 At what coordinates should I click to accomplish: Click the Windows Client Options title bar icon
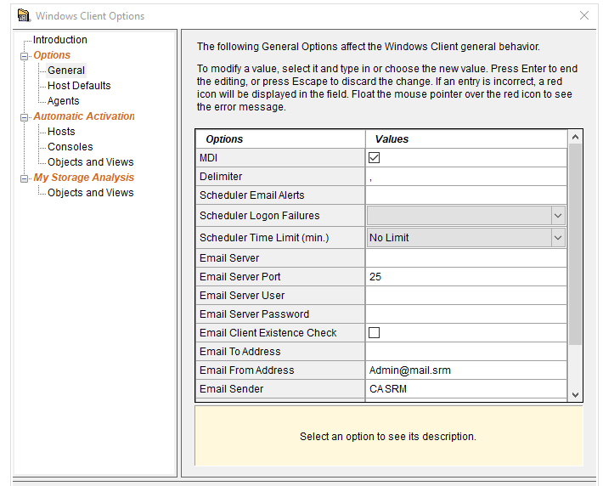click(x=23, y=15)
